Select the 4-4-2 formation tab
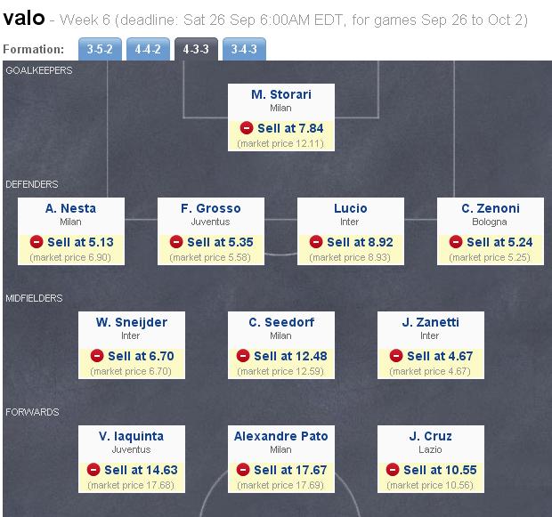This screenshot has height=517, width=552. point(146,50)
